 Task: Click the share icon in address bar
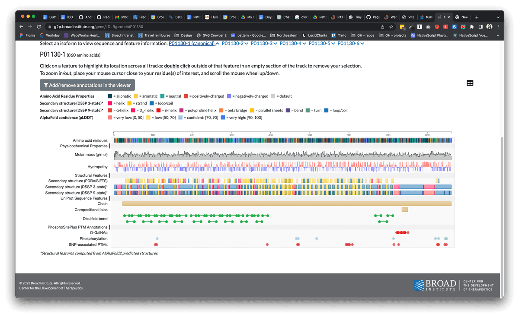[x=382, y=27]
